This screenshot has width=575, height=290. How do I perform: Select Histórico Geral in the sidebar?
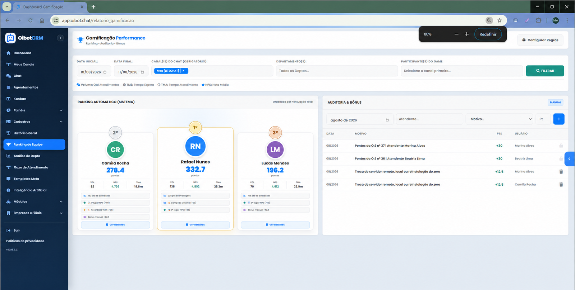click(x=25, y=133)
